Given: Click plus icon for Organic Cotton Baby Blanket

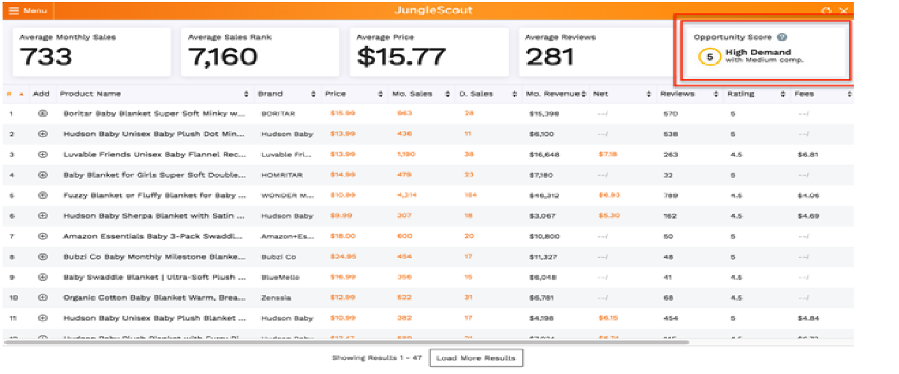Looking at the screenshot, I should [43, 298].
